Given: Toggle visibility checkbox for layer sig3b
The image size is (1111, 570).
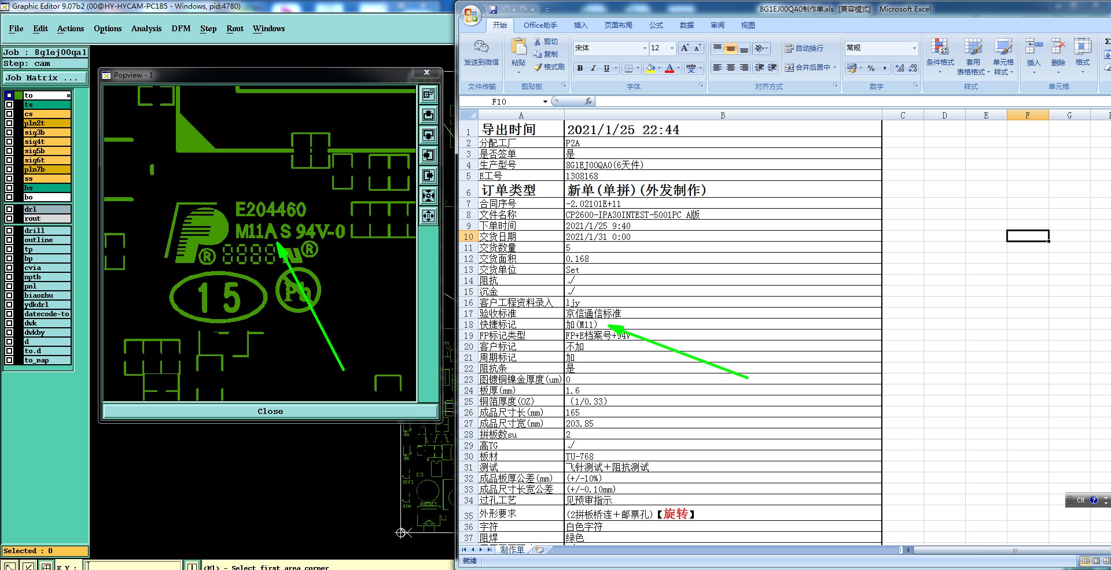Looking at the screenshot, I should coord(9,132).
